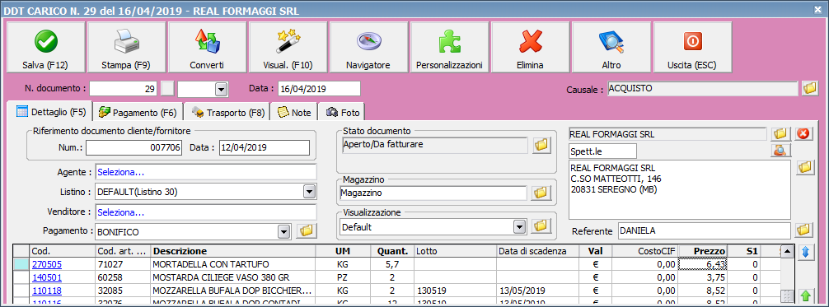The width and height of the screenshot is (829, 307).
Task: Click row selector of row 270505
Action: click(x=21, y=263)
